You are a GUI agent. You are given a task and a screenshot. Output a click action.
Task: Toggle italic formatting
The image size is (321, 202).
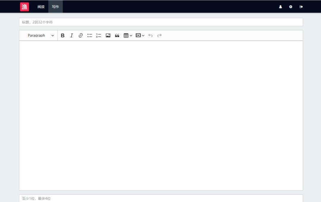[72, 35]
